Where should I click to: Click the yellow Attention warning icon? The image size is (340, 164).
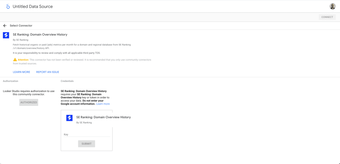coord(15,60)
